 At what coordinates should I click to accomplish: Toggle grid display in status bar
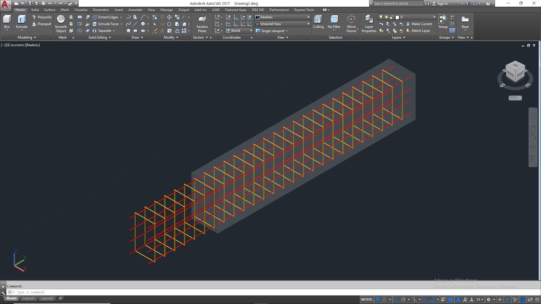[x=378, y=299]
